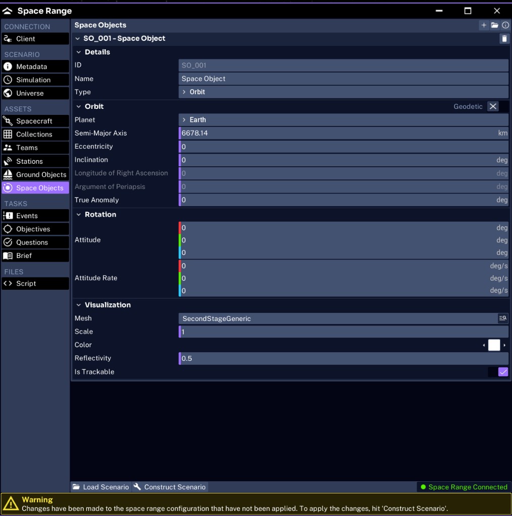Click the Longitude of Right Ascension field
Screen dimensions: 512x516
click(344, 173)
